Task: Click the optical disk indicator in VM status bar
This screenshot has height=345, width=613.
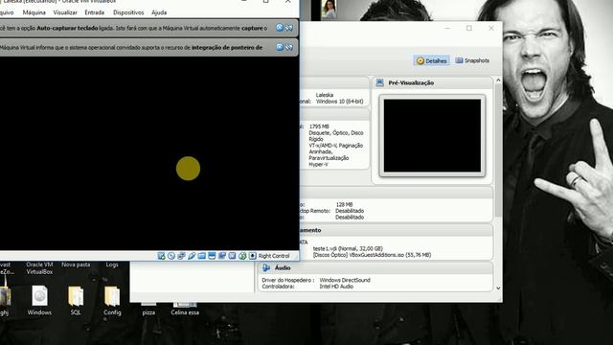Action: click(x=171, y=256)
